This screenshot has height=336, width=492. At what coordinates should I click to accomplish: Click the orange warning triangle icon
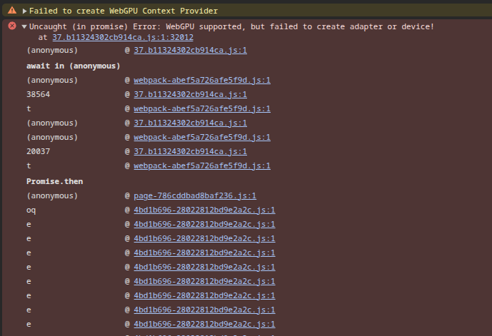click(x=12, y=10)
